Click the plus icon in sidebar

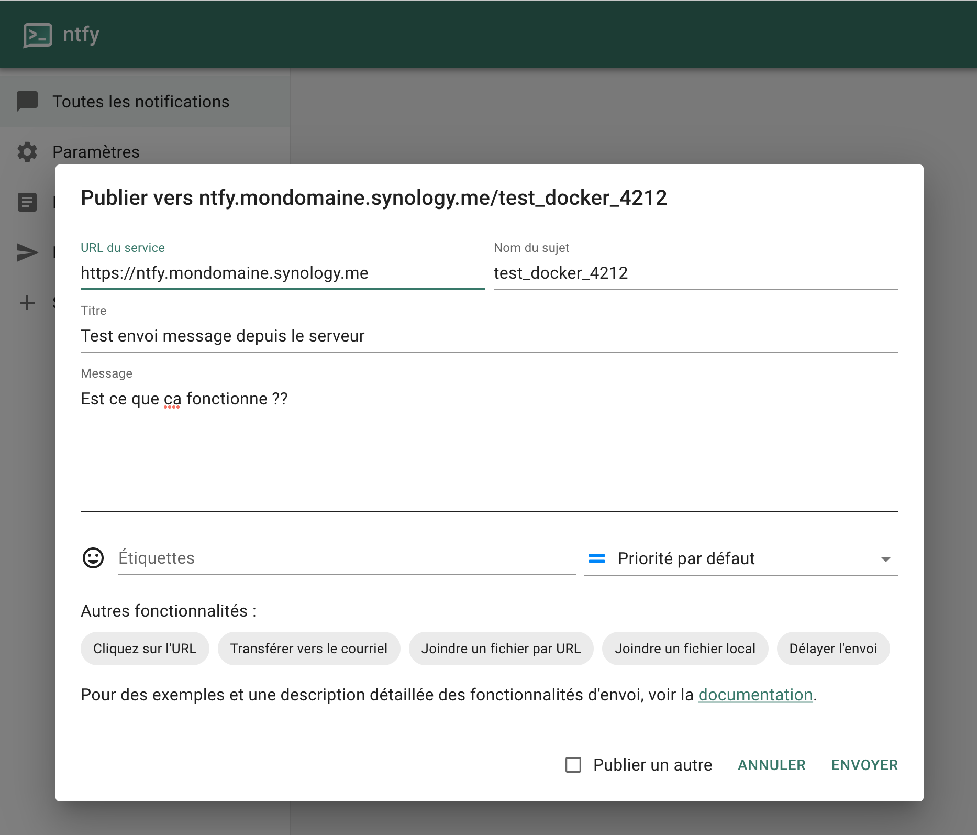pos(27,303)
